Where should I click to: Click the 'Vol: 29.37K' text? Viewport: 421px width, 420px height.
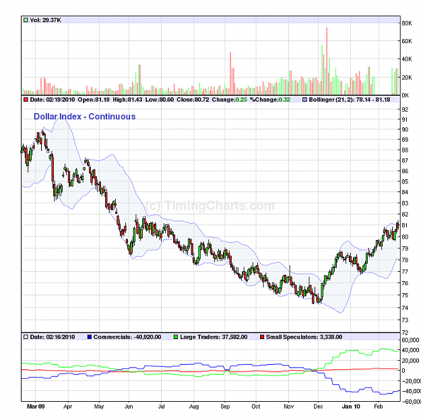pyautogui.click(x=45, y=20)
